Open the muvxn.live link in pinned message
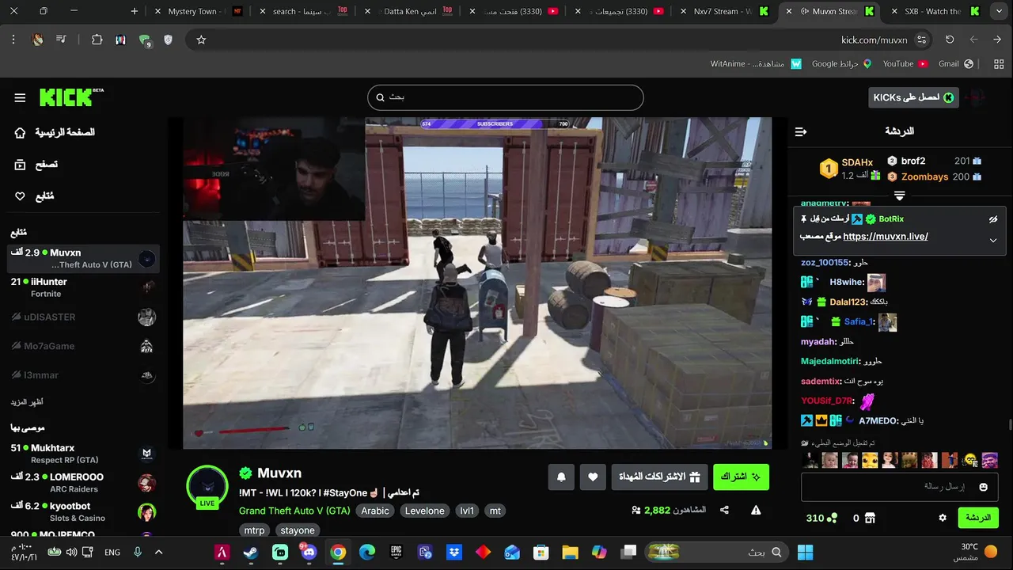This screenshot has height=570, width=1013. [886, 237]
